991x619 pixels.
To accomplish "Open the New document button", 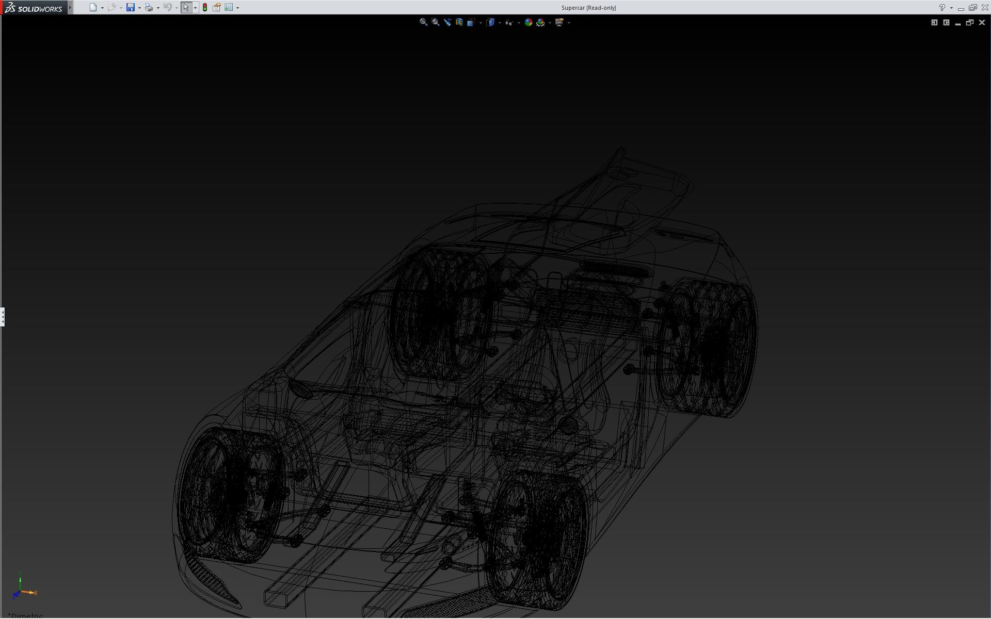I will [x=93, y=8].
